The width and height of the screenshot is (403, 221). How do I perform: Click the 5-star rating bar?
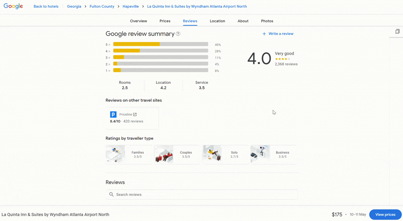[x=160, y=44]
